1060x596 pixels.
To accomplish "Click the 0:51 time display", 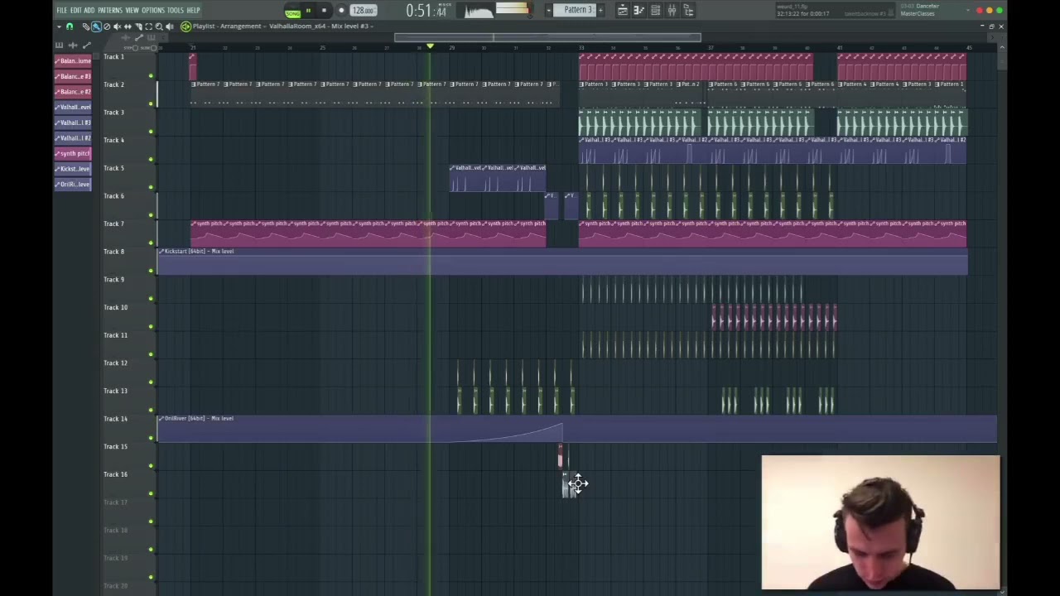I will coord(426,11).
